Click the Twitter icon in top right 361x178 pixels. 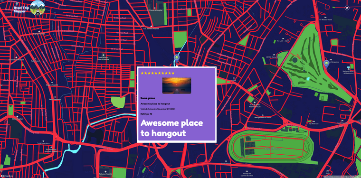(x=347, y=8)
